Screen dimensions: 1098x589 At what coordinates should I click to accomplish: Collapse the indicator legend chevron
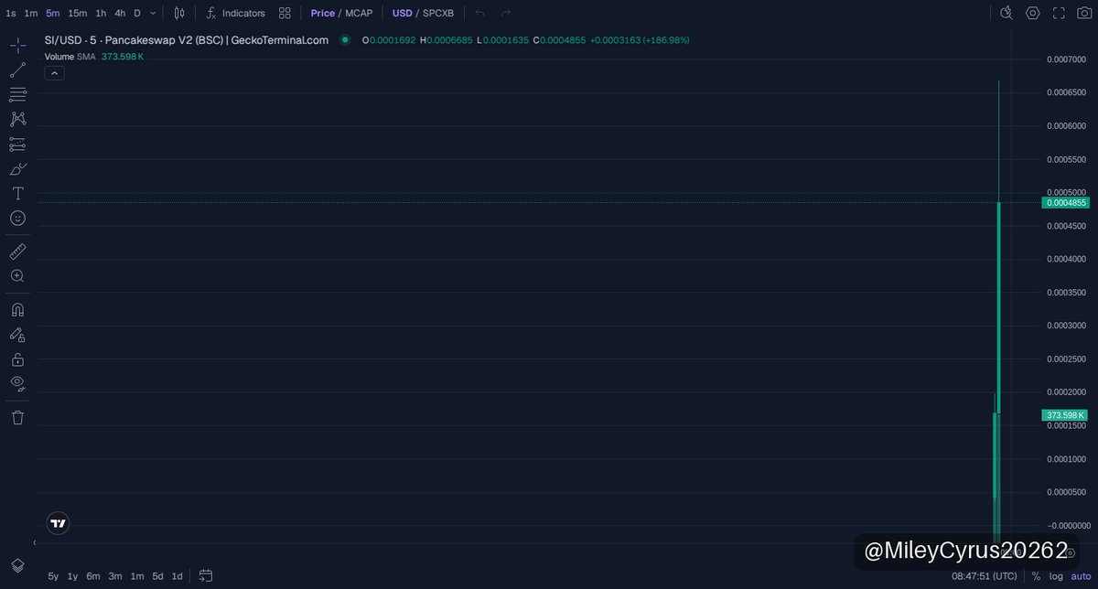[54, 73]
